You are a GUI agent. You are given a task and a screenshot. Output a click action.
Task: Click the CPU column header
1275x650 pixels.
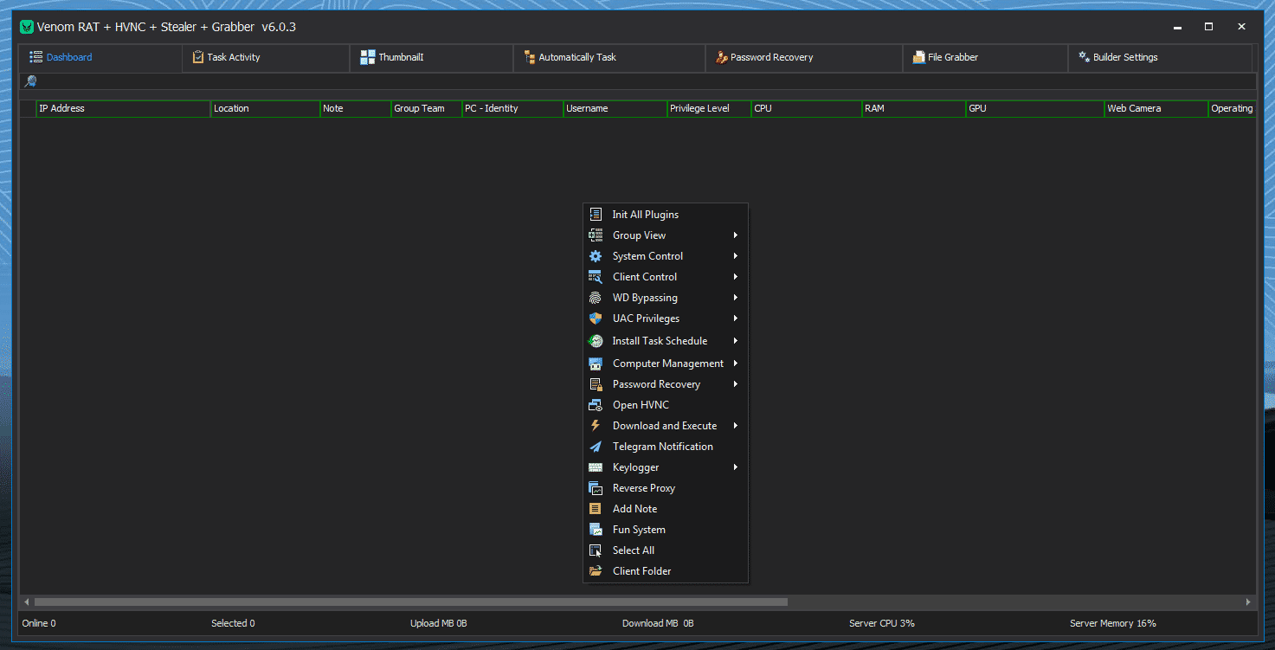pyautogui.click(x=807, y=109)
